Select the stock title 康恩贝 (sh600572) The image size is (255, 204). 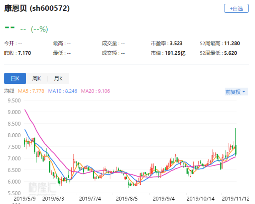click(37, 8)
